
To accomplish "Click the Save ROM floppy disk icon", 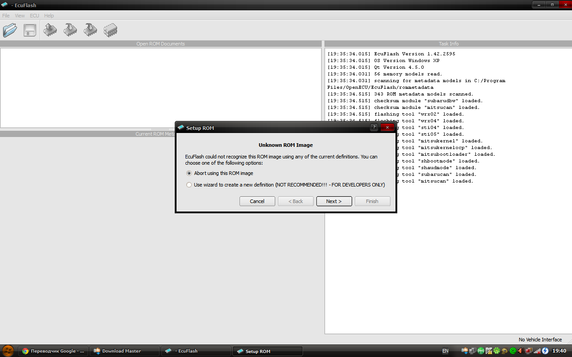I will (30, 30).
